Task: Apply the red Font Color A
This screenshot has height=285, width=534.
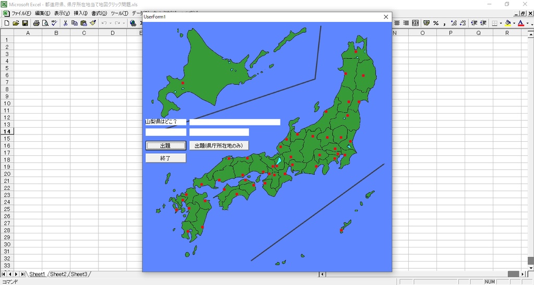Action: 521,23
